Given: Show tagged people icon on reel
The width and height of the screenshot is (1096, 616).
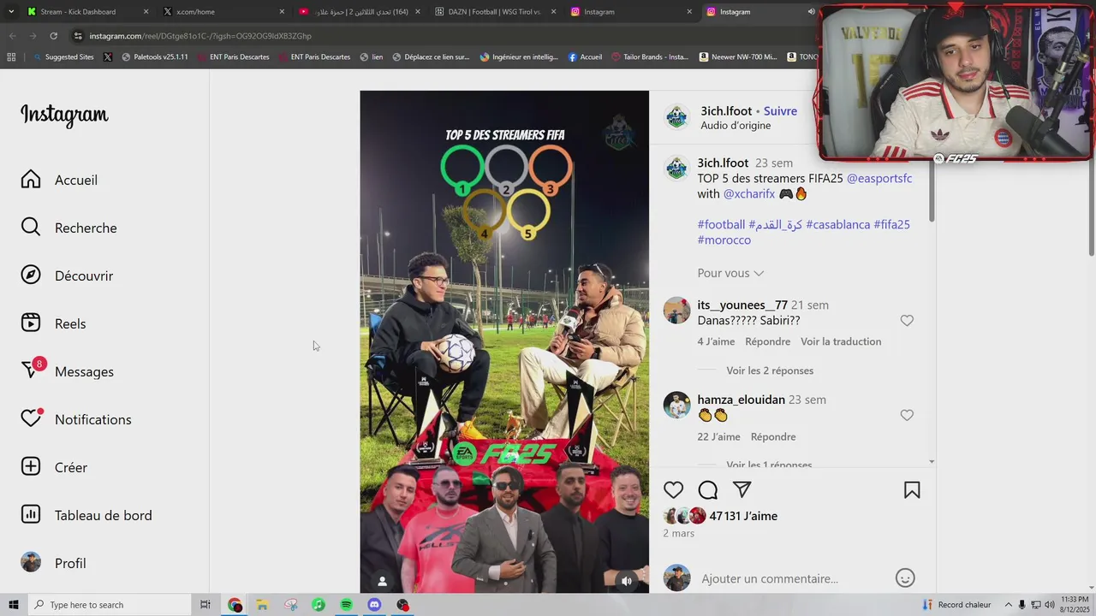Looking at the screenshot, I should point(383,581).
